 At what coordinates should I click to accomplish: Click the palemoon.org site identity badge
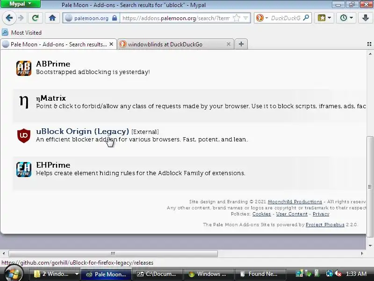pos(91,18)
